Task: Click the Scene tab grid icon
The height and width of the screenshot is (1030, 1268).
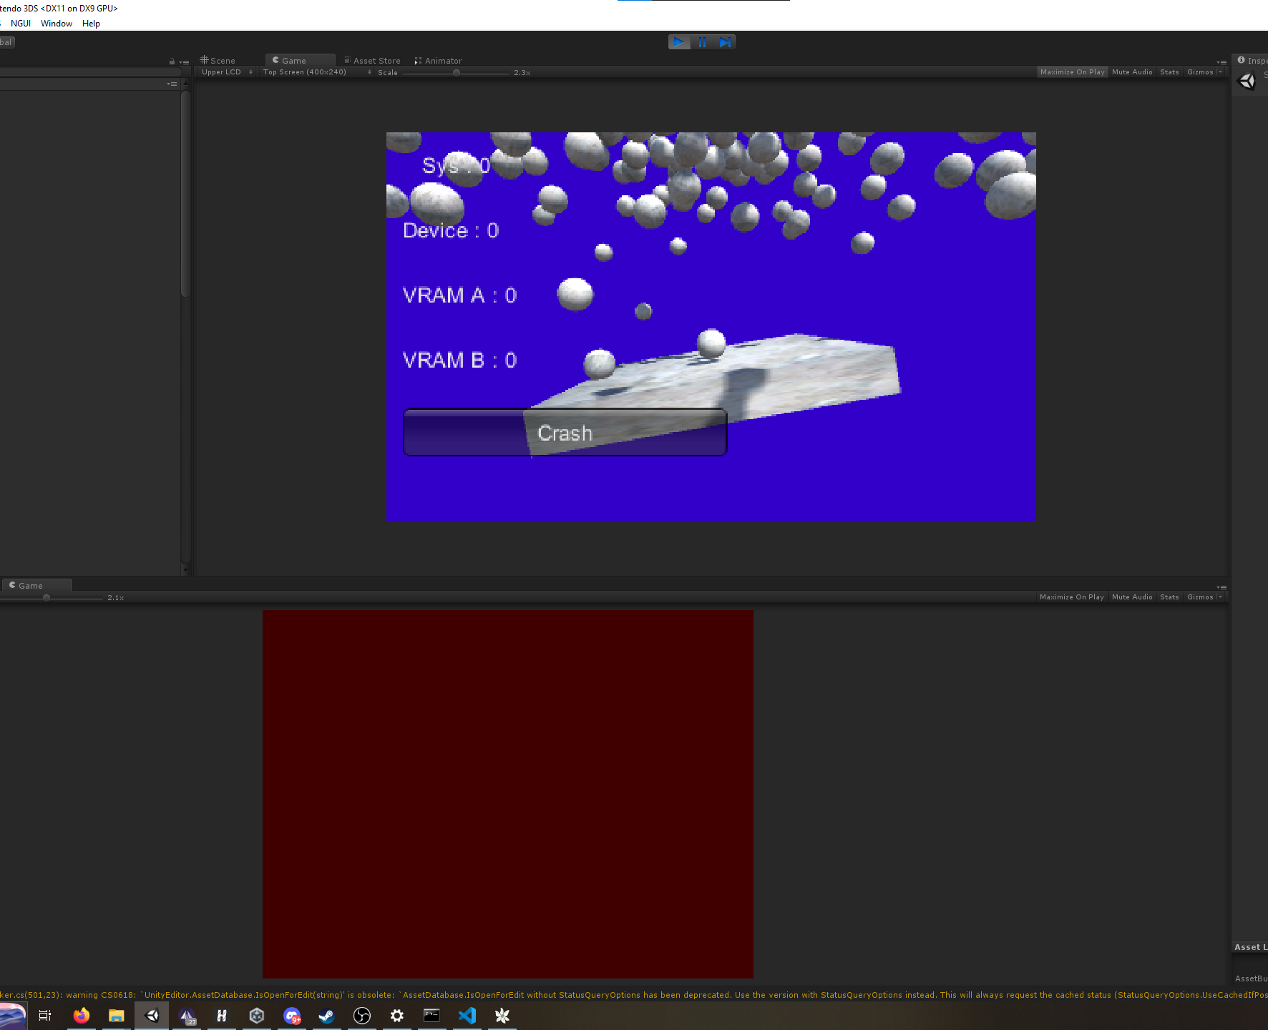Action: (204, 60)
